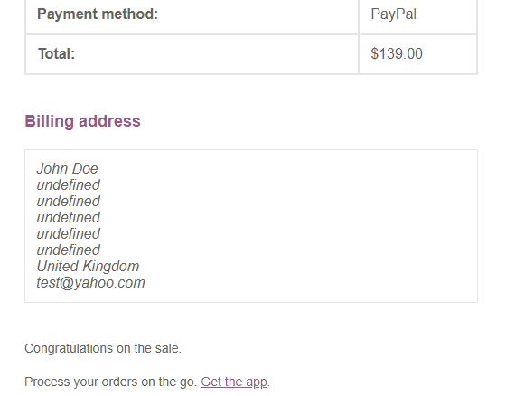Click the word Billing in heading
Screen dimensions: 506x396
[50, 122]
